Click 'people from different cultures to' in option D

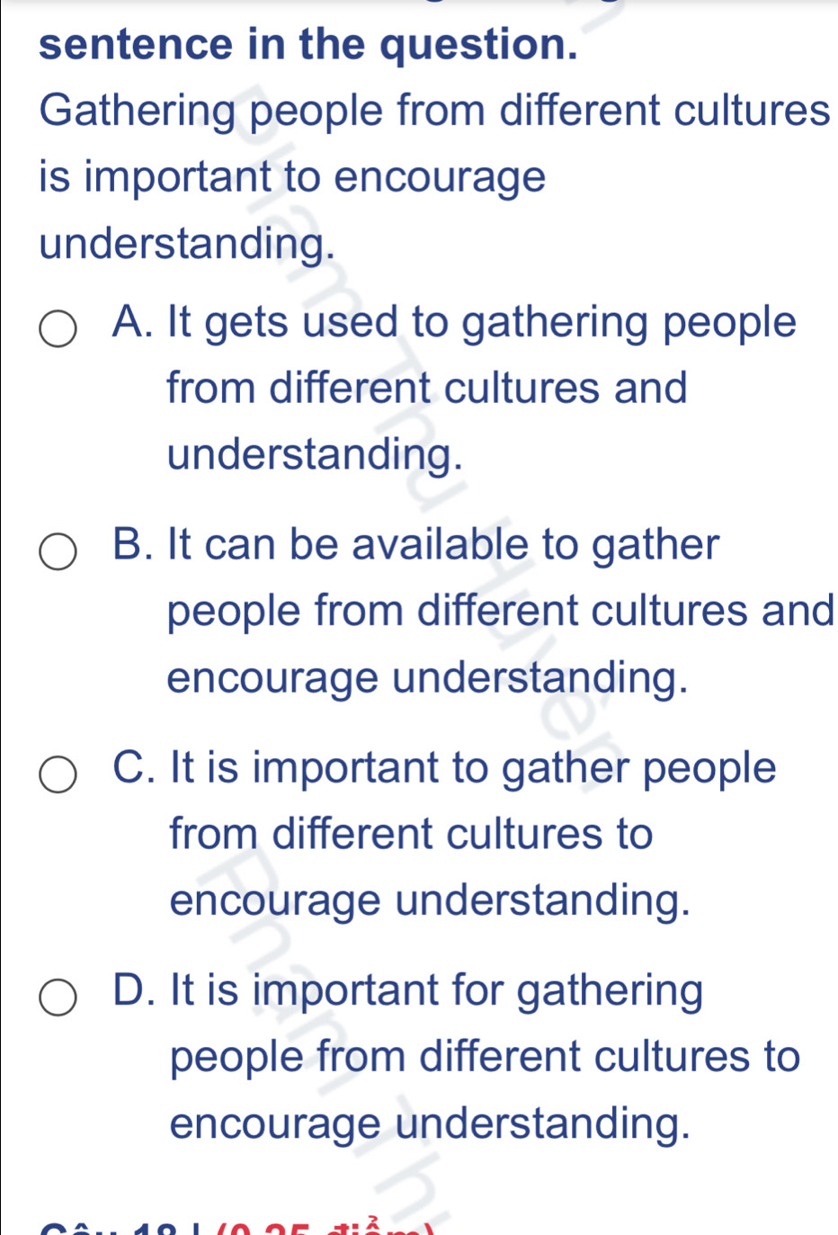485,1058
